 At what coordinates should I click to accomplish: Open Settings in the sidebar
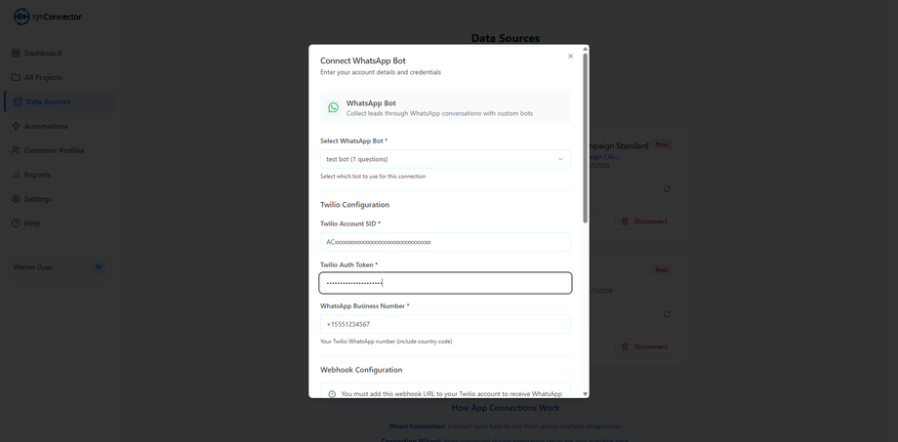tap(59, 199)
